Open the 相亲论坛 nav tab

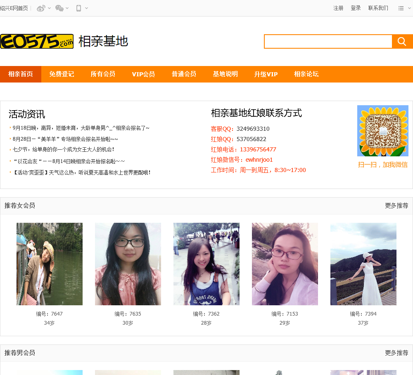click(306, 74)
